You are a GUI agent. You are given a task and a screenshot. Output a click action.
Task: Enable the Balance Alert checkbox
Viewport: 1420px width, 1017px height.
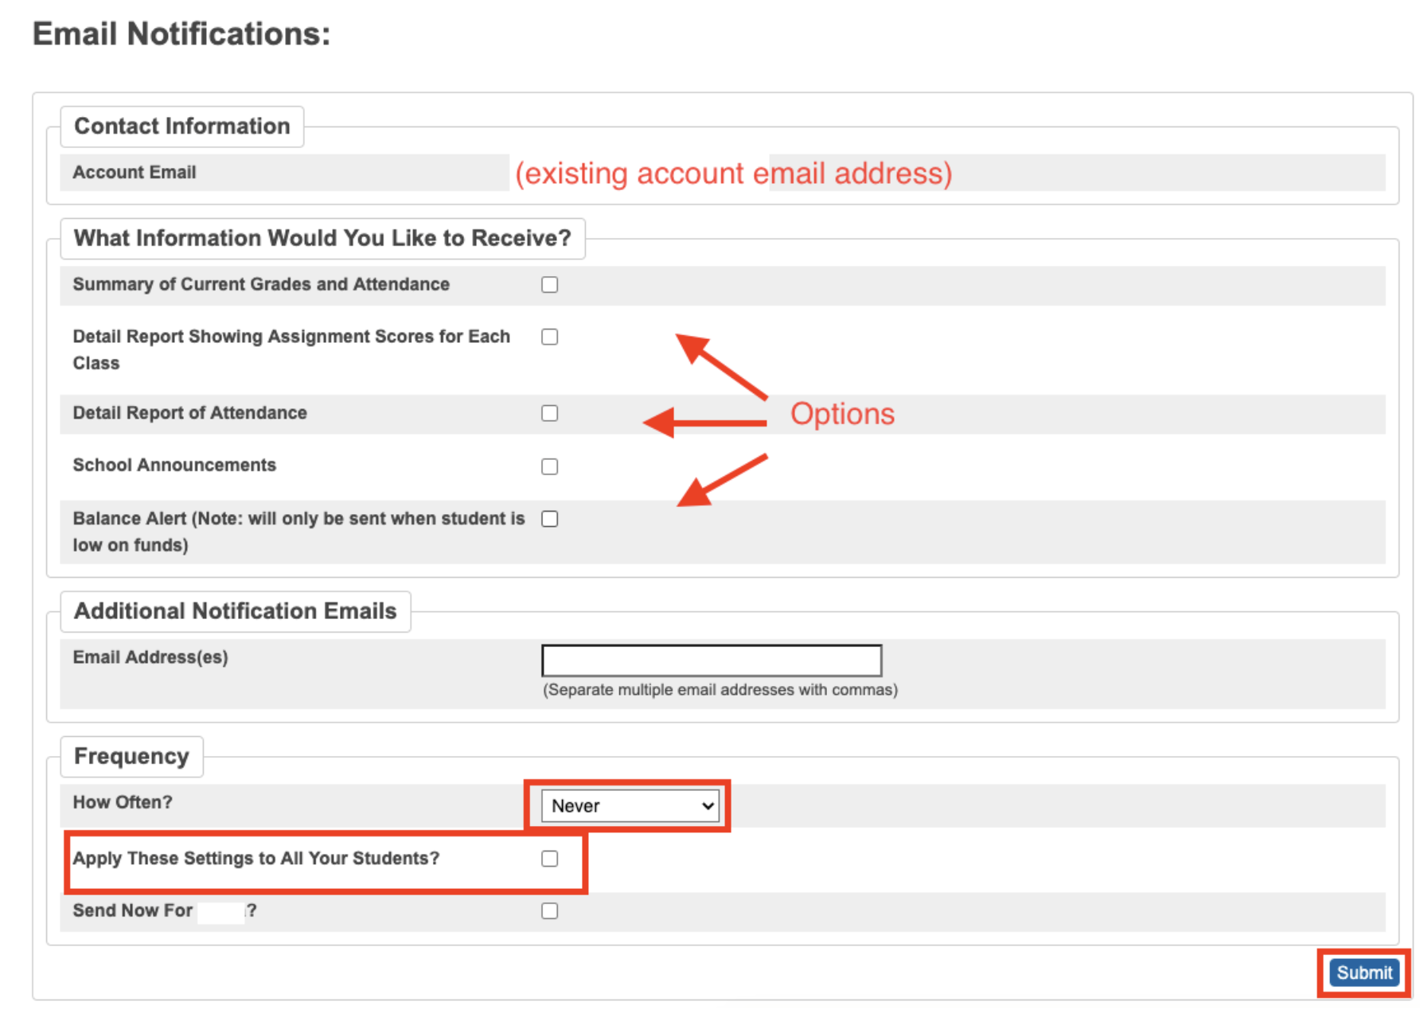(x=549, y=519)
